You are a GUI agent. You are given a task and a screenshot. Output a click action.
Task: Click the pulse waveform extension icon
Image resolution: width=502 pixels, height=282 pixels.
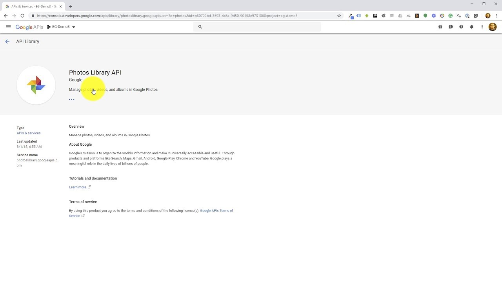point(409,16)
